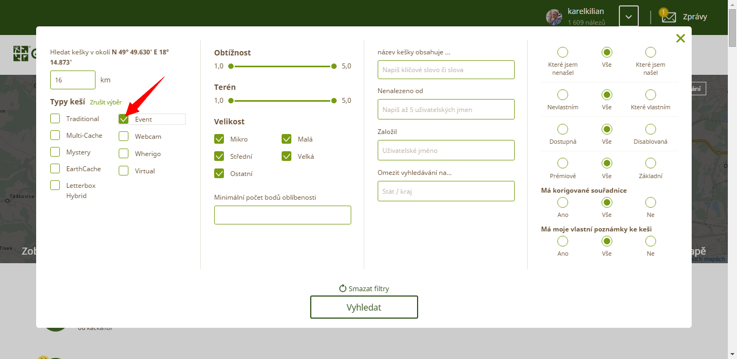The height and width of the screenshot is (359, 737).
Task: Focus the km radius input field
Action: pyautogui.click(x=73, y=80)
